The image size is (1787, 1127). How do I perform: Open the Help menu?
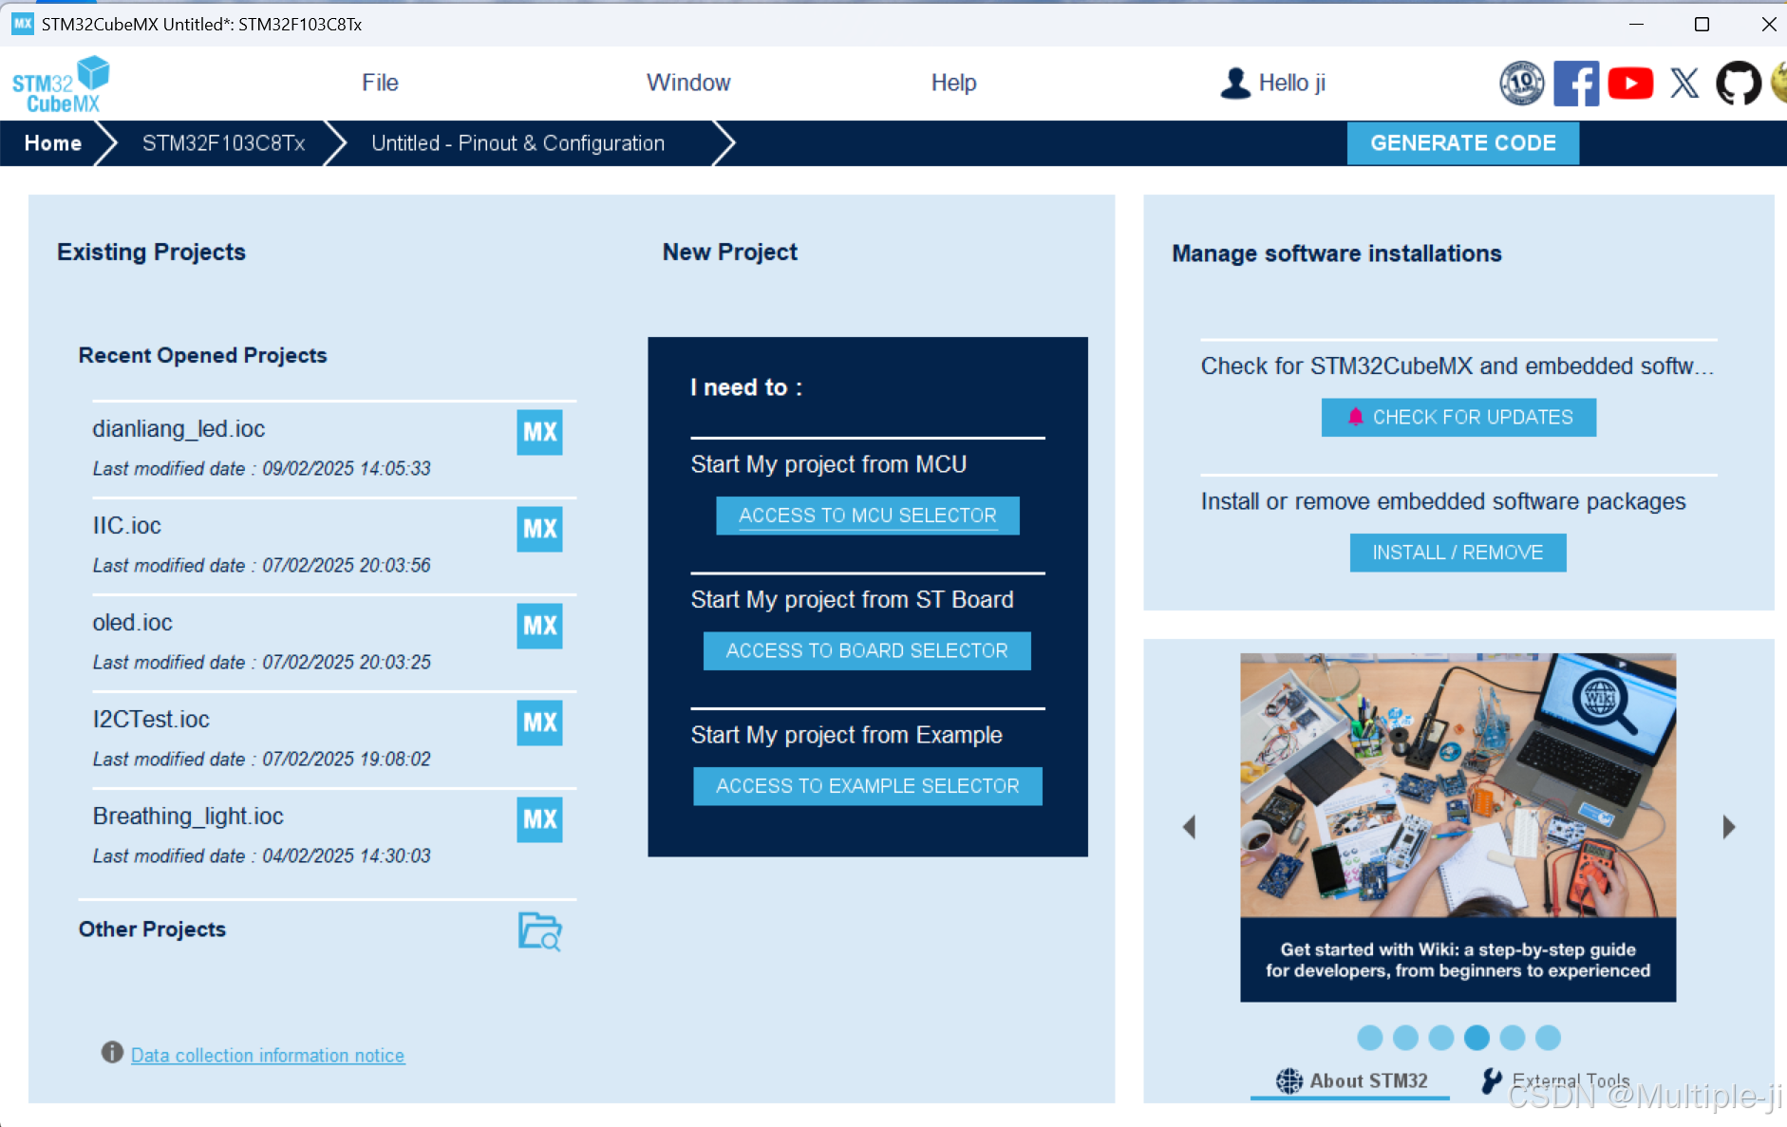pyautogui.click(x=953, y=83)
